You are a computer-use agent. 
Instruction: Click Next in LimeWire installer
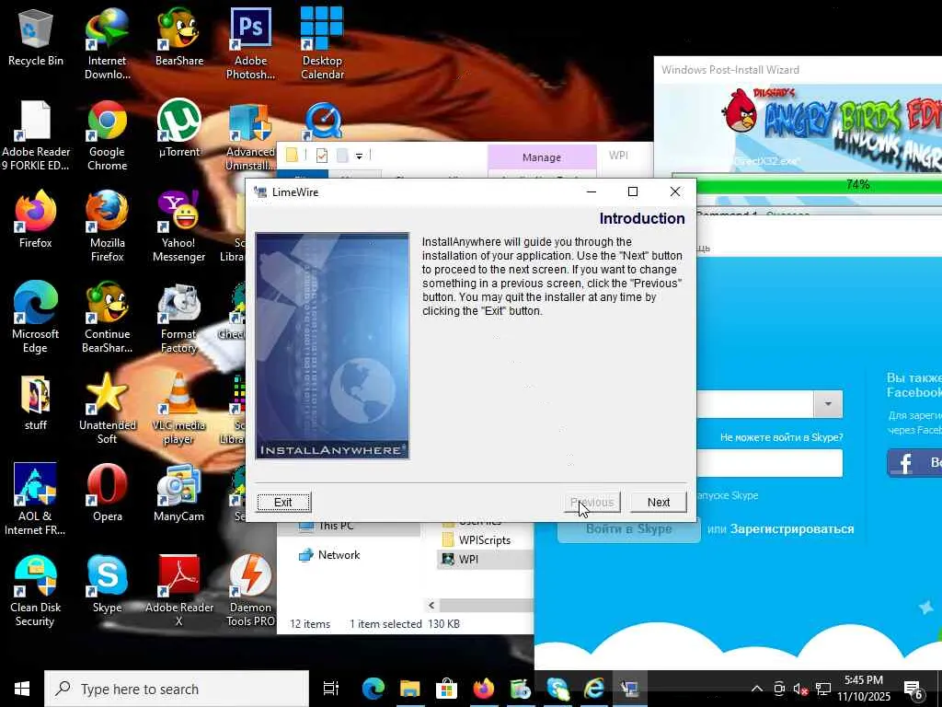pos(658,502)
